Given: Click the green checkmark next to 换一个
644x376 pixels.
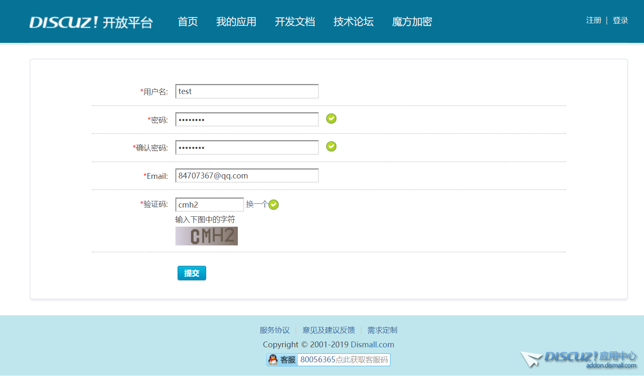Looking at the screenshot, I should pyautogui.click(x=274, y=205).
